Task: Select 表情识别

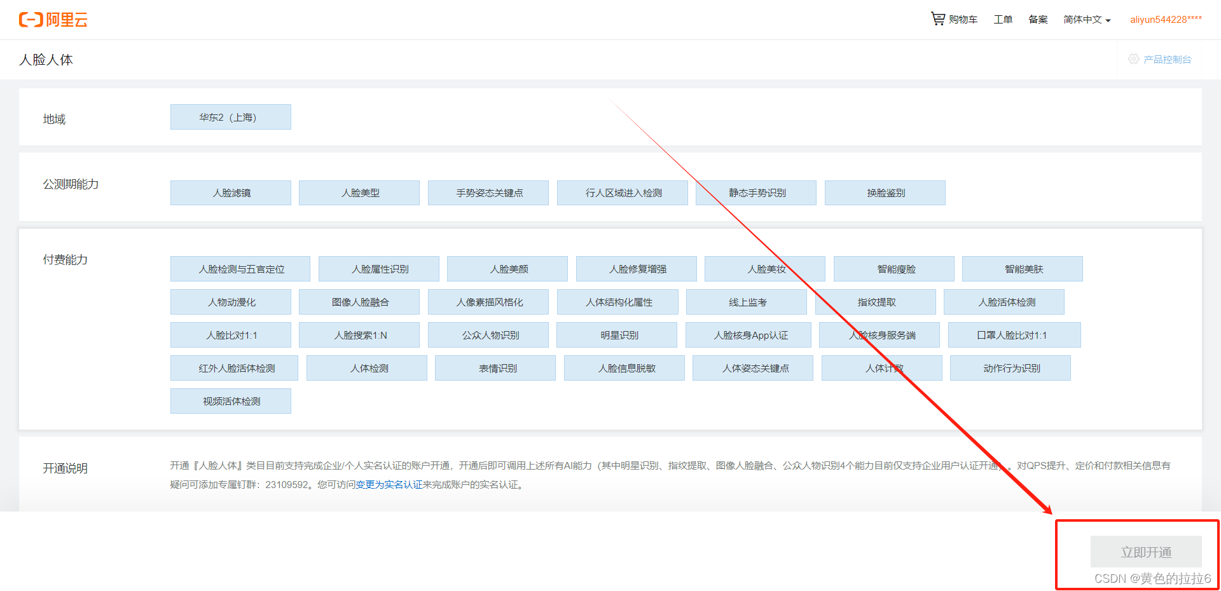Action: (x=495, y=368)
